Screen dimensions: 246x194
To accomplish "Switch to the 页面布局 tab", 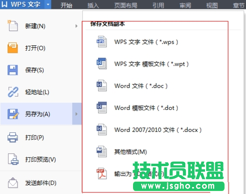I will tap(125, 5).
